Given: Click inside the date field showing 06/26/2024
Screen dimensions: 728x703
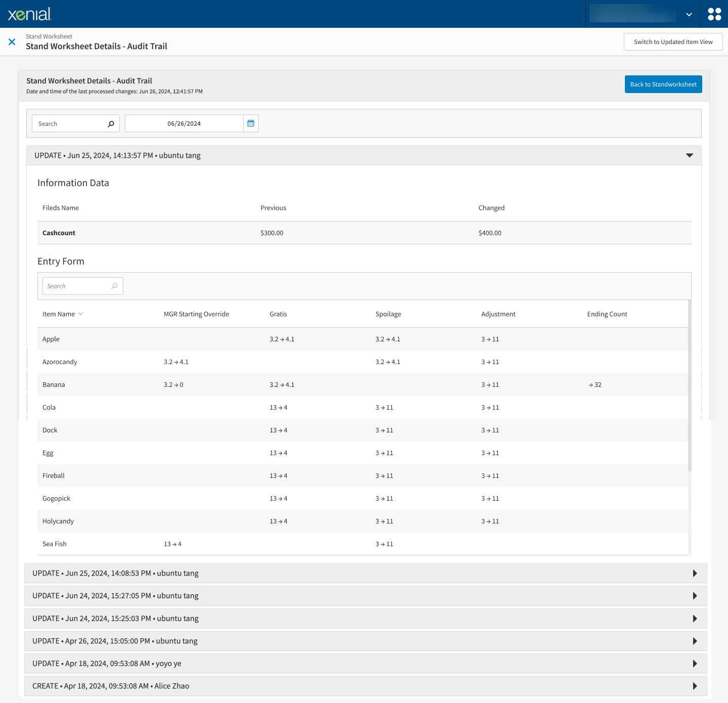Looking at the screenshot, I should click(x=185, y=123).
